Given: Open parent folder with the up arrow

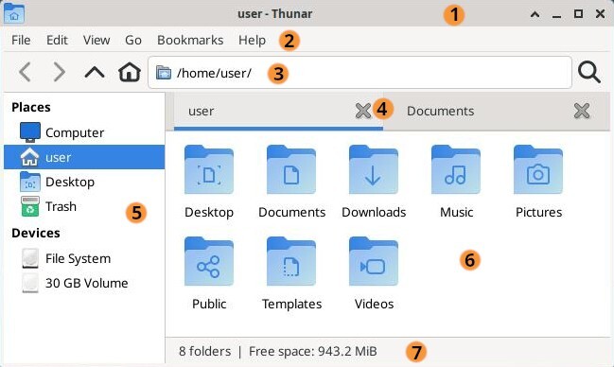Looking at the screenshot, I should (x=95, y=73).
